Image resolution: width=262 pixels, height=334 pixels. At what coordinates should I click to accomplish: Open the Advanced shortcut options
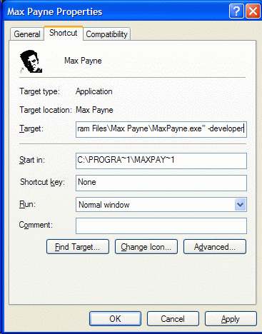tap(215, 247)
